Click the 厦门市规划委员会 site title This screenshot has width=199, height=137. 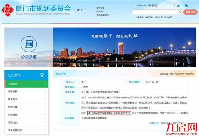pos(43,9)
